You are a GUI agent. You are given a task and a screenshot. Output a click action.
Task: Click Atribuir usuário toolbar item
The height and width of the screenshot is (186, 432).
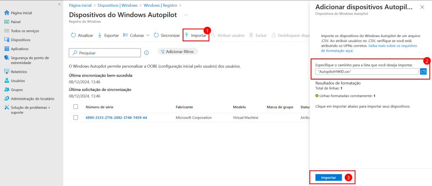[227, 35]
